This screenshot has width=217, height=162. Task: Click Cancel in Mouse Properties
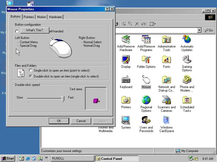[x=81, y=121]
